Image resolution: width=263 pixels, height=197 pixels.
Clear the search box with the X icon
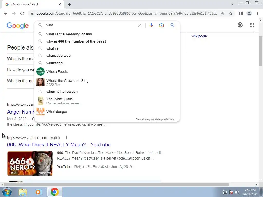point(139,25)
